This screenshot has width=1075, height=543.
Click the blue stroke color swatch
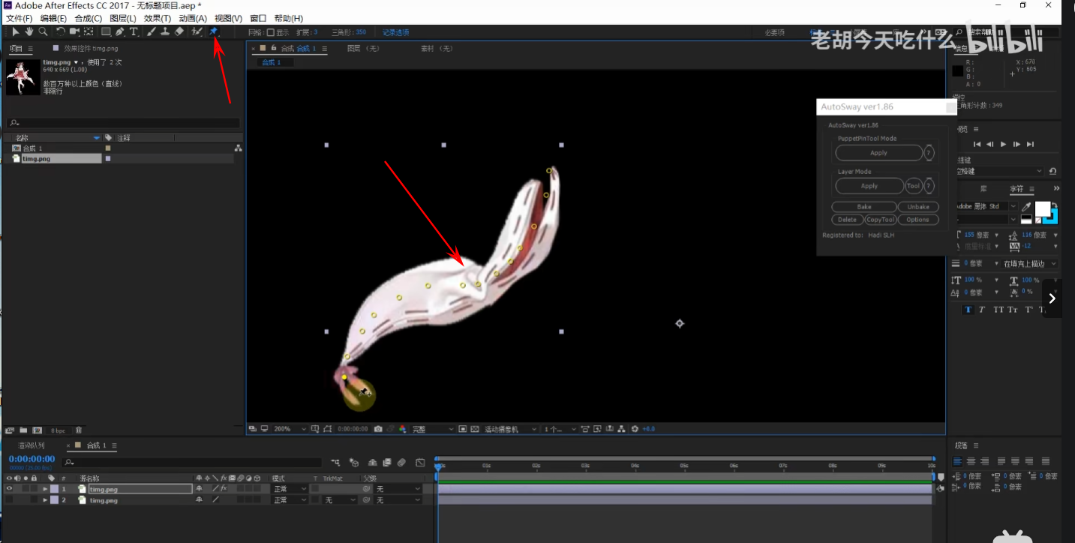click(1055, 218)
